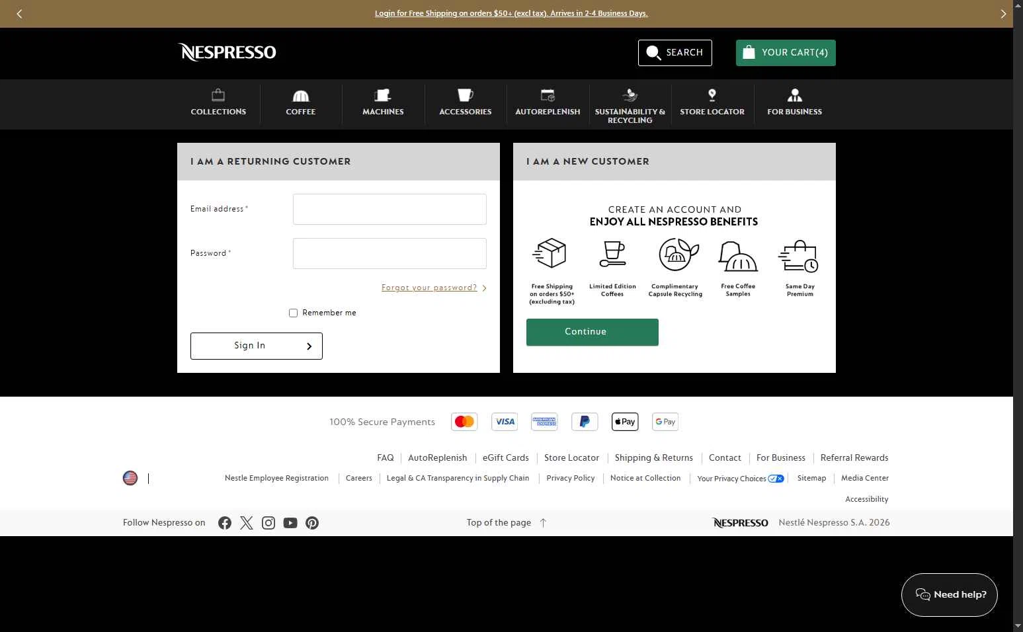Open the Collections menu
Image resolution: width=1023 pixels, height=632 pixels.
point(218,103)
